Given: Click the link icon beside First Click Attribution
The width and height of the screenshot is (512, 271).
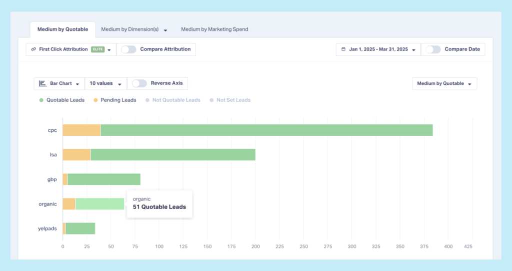Looking at the screenshot, I should click(x=33, y=49).
